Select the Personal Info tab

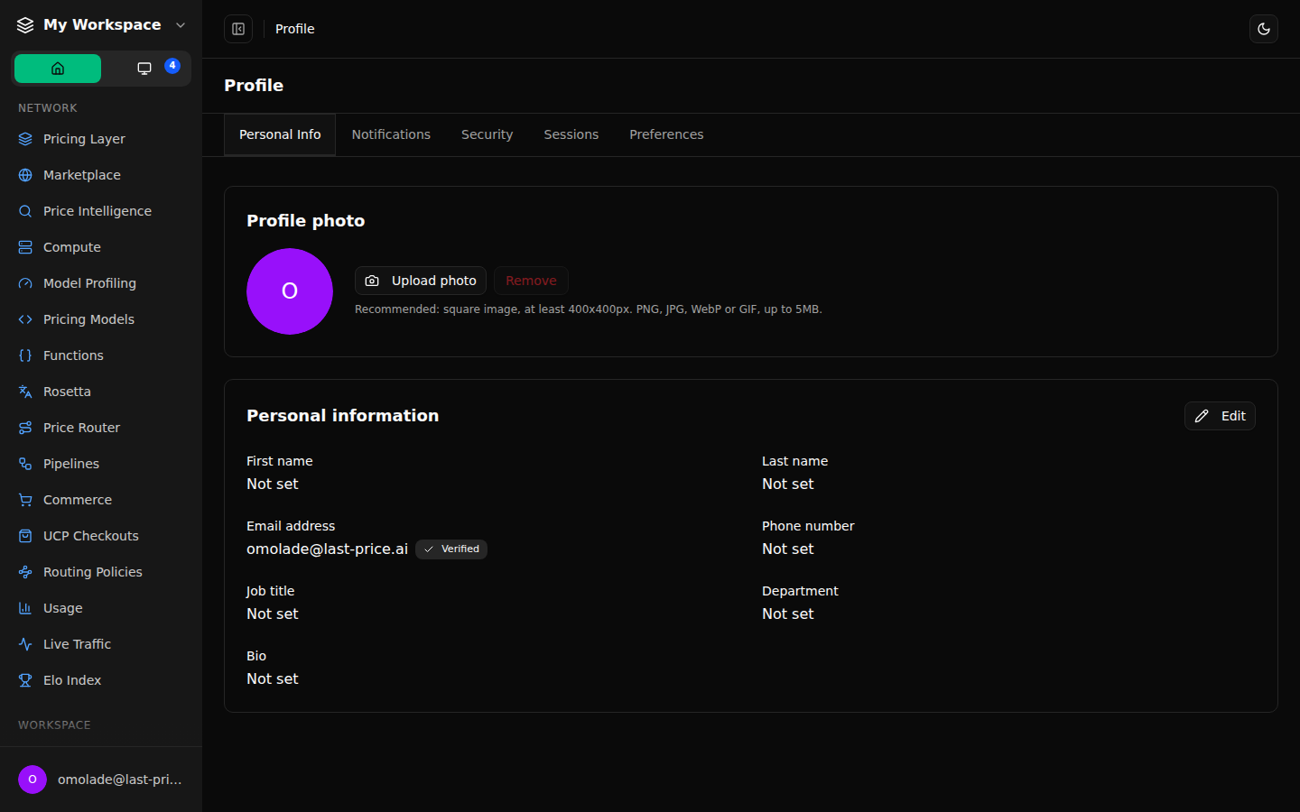[280, 134]
